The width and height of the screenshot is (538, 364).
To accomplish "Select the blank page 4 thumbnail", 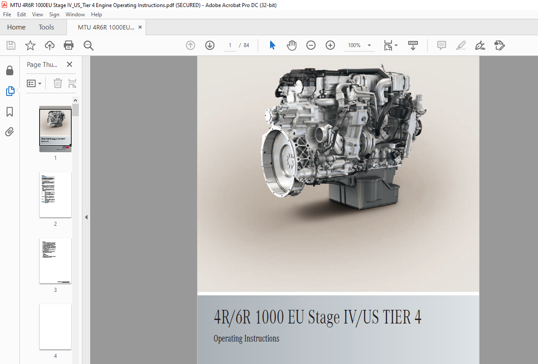I will (x=55, y=327).
